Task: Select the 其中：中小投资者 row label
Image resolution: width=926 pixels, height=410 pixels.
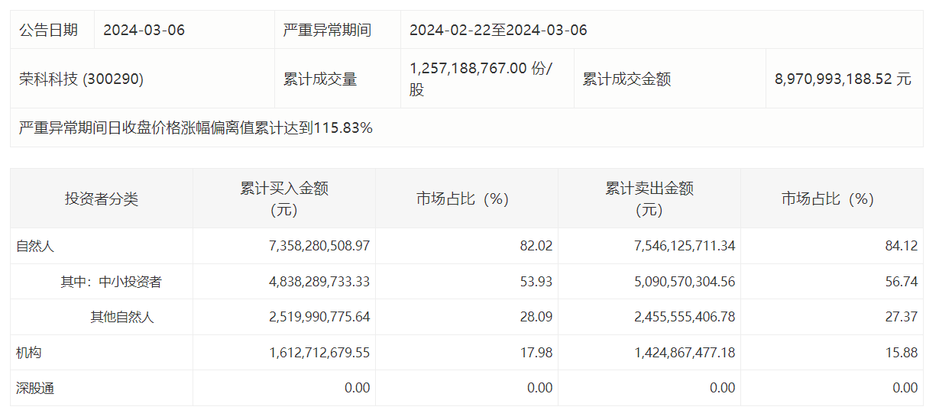Action: tap(112, 282)
